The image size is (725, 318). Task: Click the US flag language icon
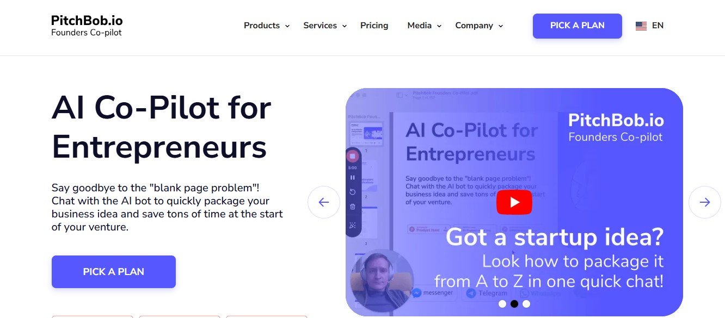pos(641,26)
